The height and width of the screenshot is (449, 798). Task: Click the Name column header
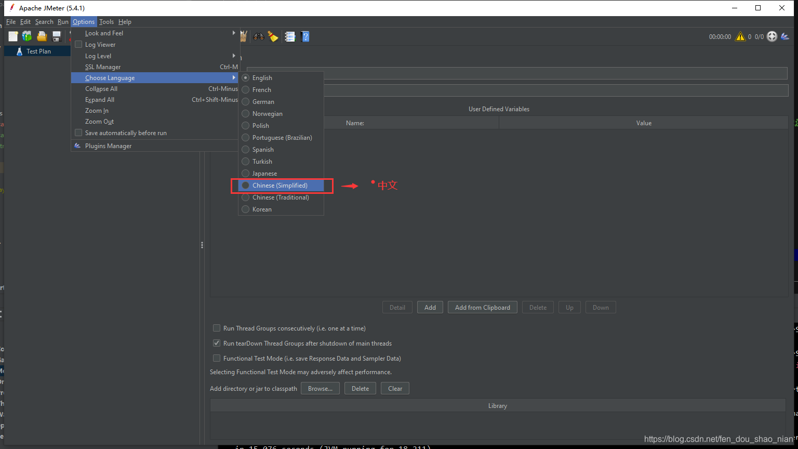[x=355, y=123]
